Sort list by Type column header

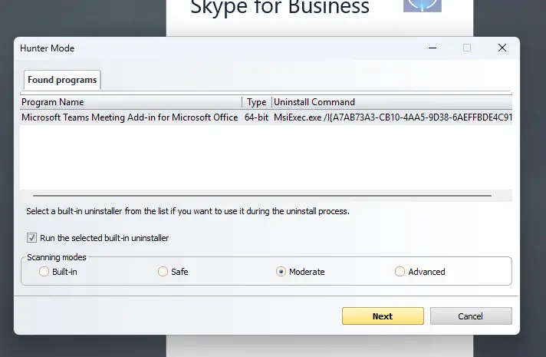(257, 102)
